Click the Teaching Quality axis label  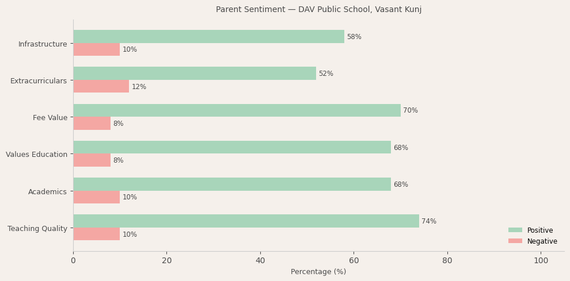tap(37, 229)
